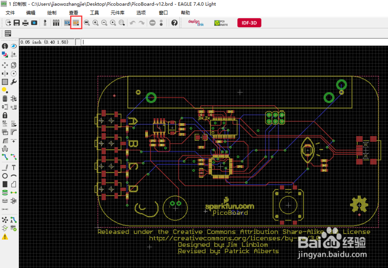Toggle the Lock tool in the side toolbar
This screenshot has height=268, width=388.
(x=5, y=115)
